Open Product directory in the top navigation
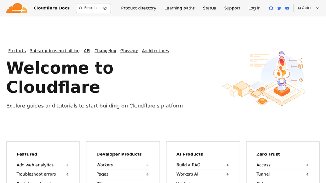This screenshot has height=183, width=326. point(139,8)
